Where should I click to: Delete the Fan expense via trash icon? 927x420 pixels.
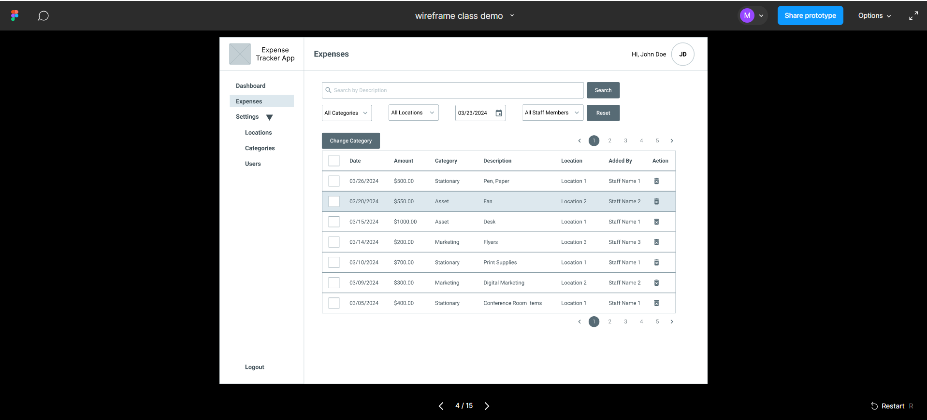656,201
